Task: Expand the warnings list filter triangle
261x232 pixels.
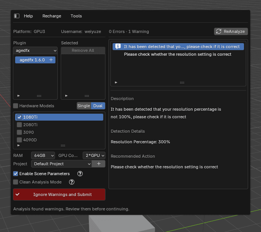Action: click(116, 82)
